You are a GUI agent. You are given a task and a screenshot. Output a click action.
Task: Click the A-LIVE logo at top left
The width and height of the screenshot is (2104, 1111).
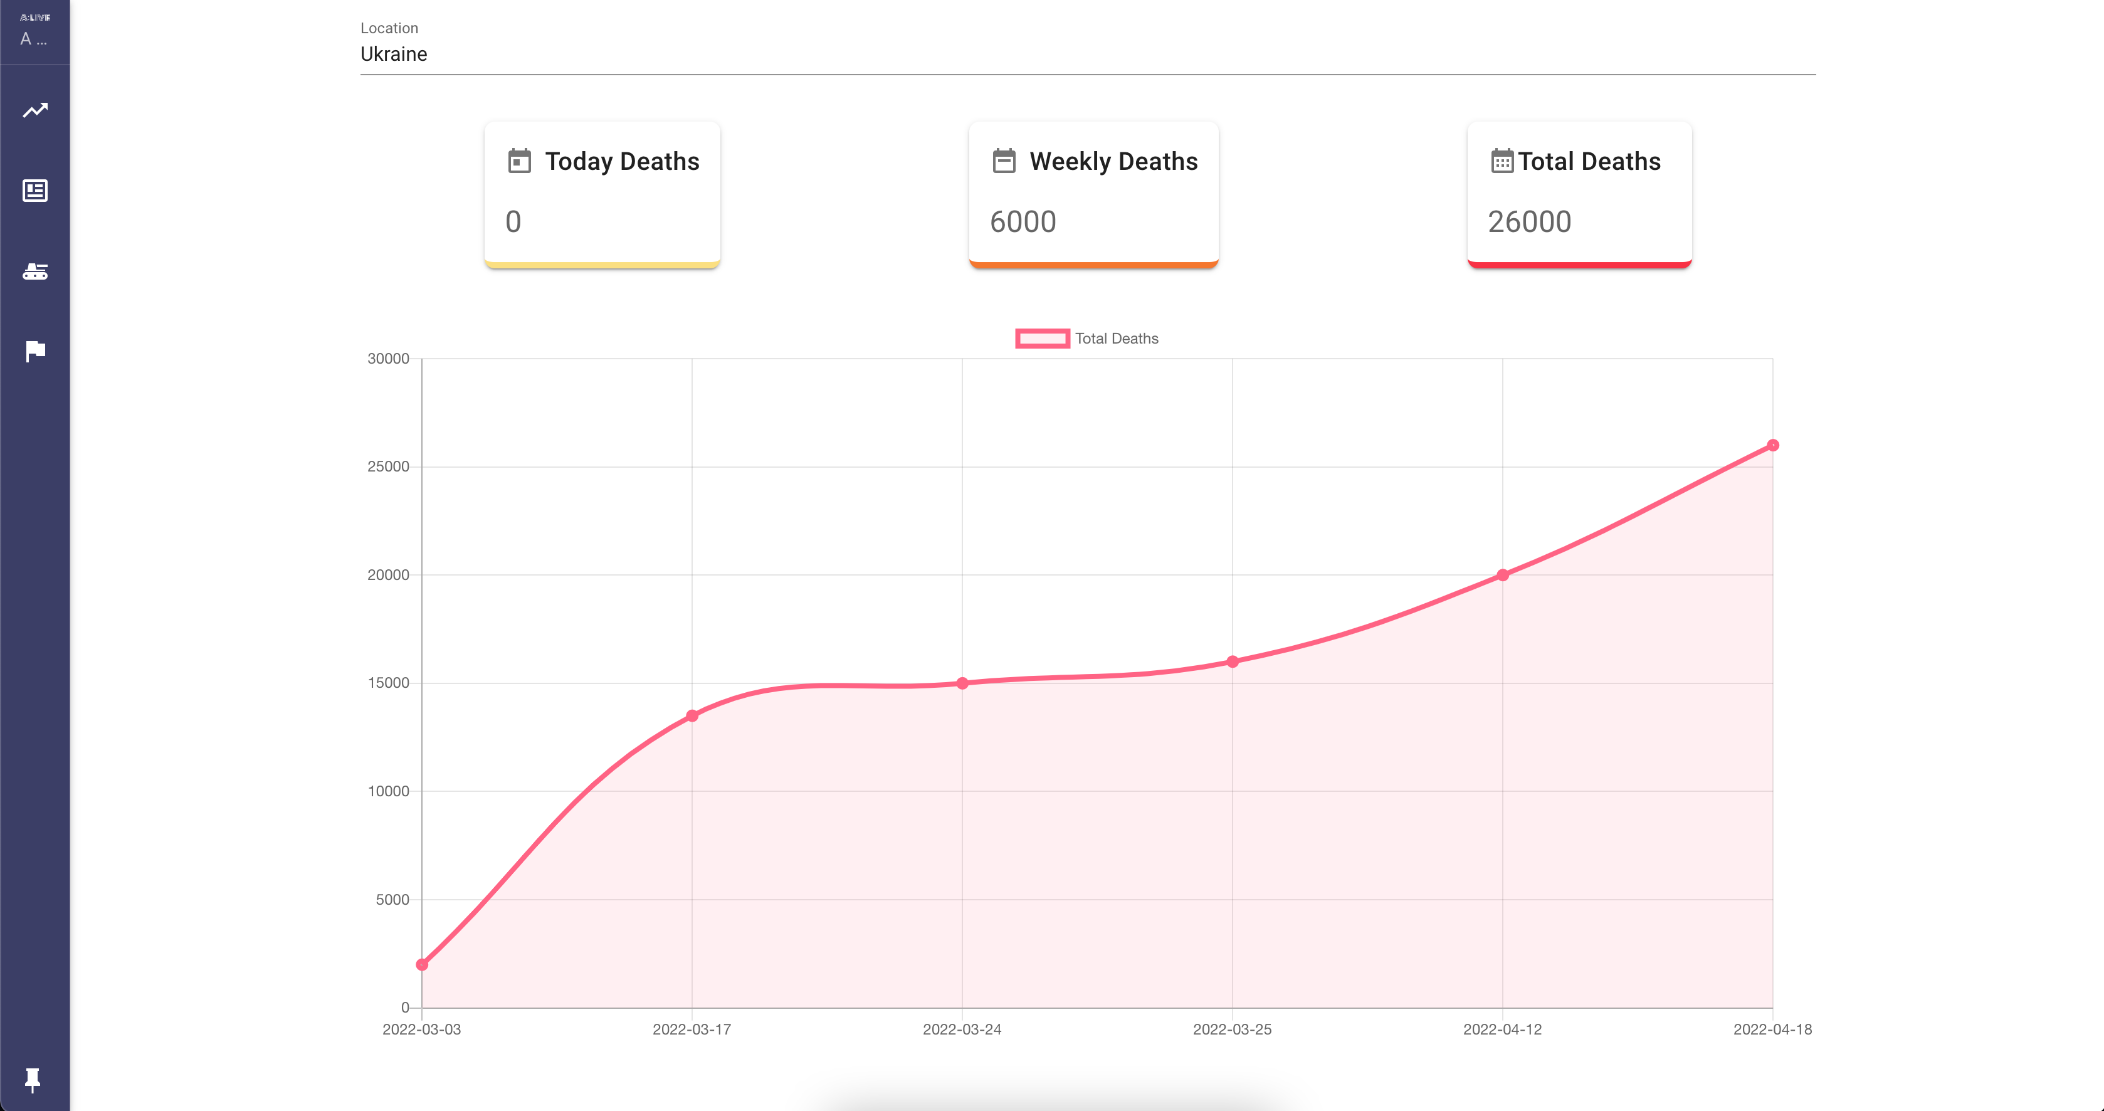tap(35, 18)
